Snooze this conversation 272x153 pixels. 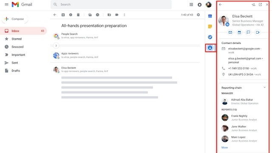(97, 15)
